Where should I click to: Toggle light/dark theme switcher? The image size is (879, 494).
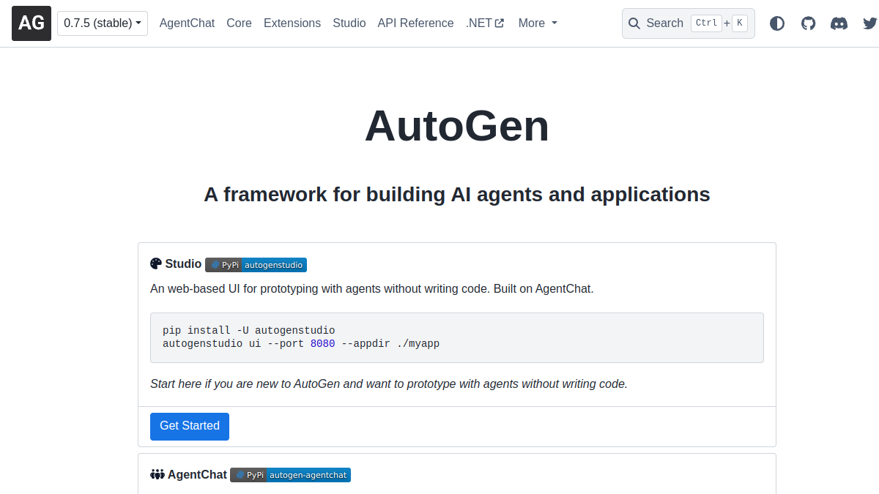pos(777,23)
